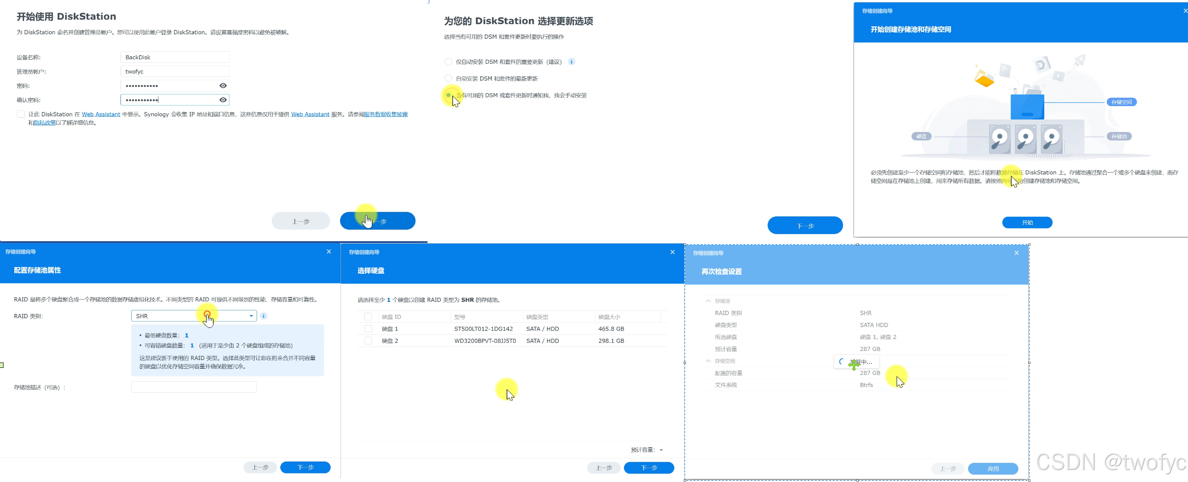Image resolution: width=1188 pixels, height=482 pixels.
Task: Click info icon next to recommended update option
Action: (x=571, y=62)
